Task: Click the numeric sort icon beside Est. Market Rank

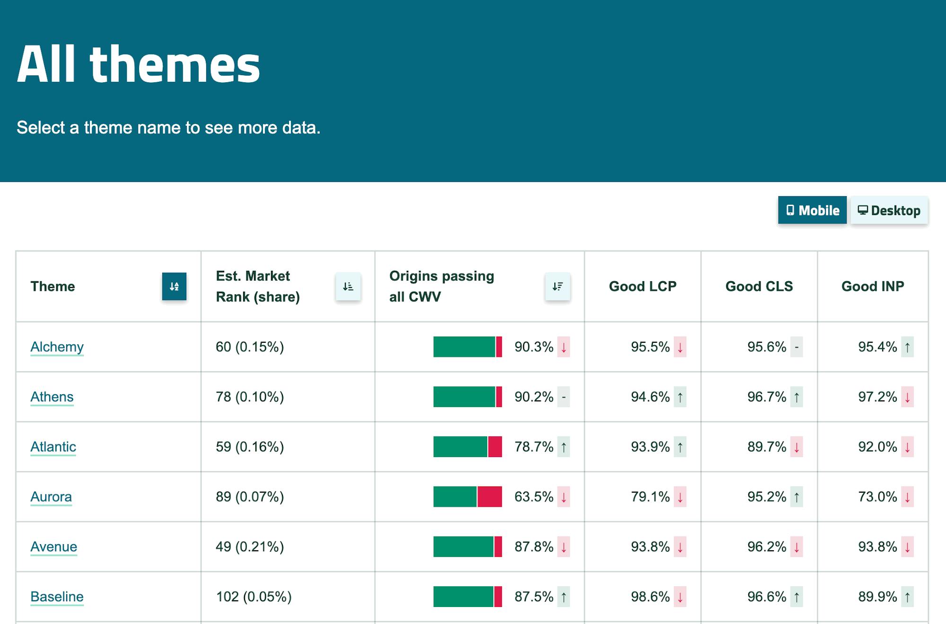Action: pyautogui.click(x=348, y=286)
